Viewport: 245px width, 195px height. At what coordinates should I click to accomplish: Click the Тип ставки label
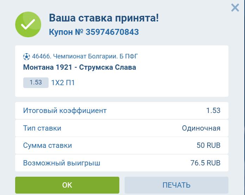[x=42, y=128]
